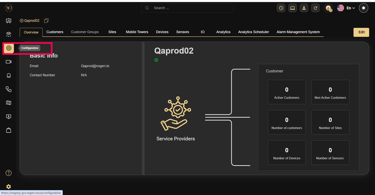The image size is (375, 195).
Task: Open the map view icon in sidebar
Action: [8, 103]
